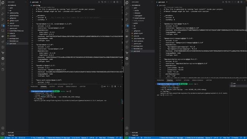
Task: Open Explorer view in right window activity bar
Action: tap(127, 3)
